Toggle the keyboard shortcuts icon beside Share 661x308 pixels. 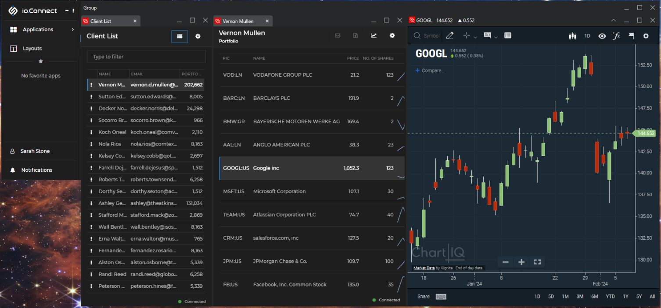[441, 297]
